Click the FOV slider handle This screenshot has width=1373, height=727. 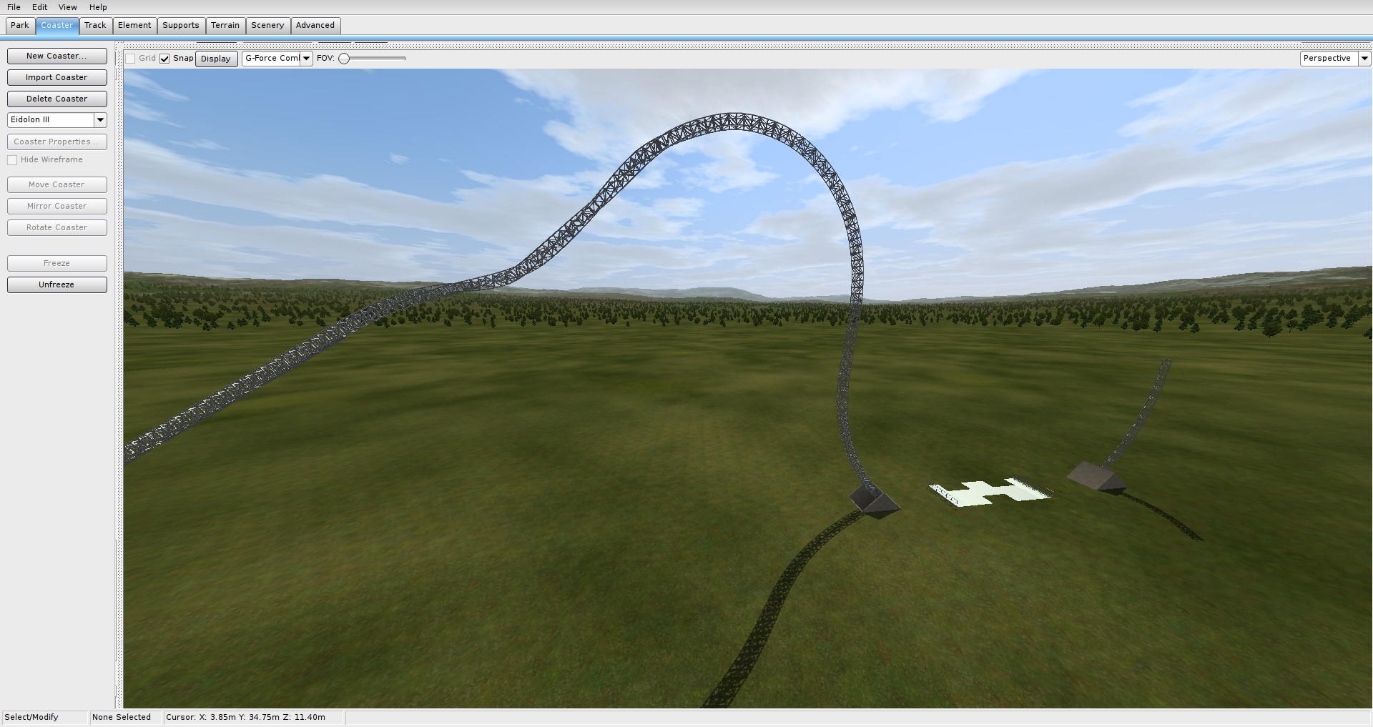[x=345, y=59]
